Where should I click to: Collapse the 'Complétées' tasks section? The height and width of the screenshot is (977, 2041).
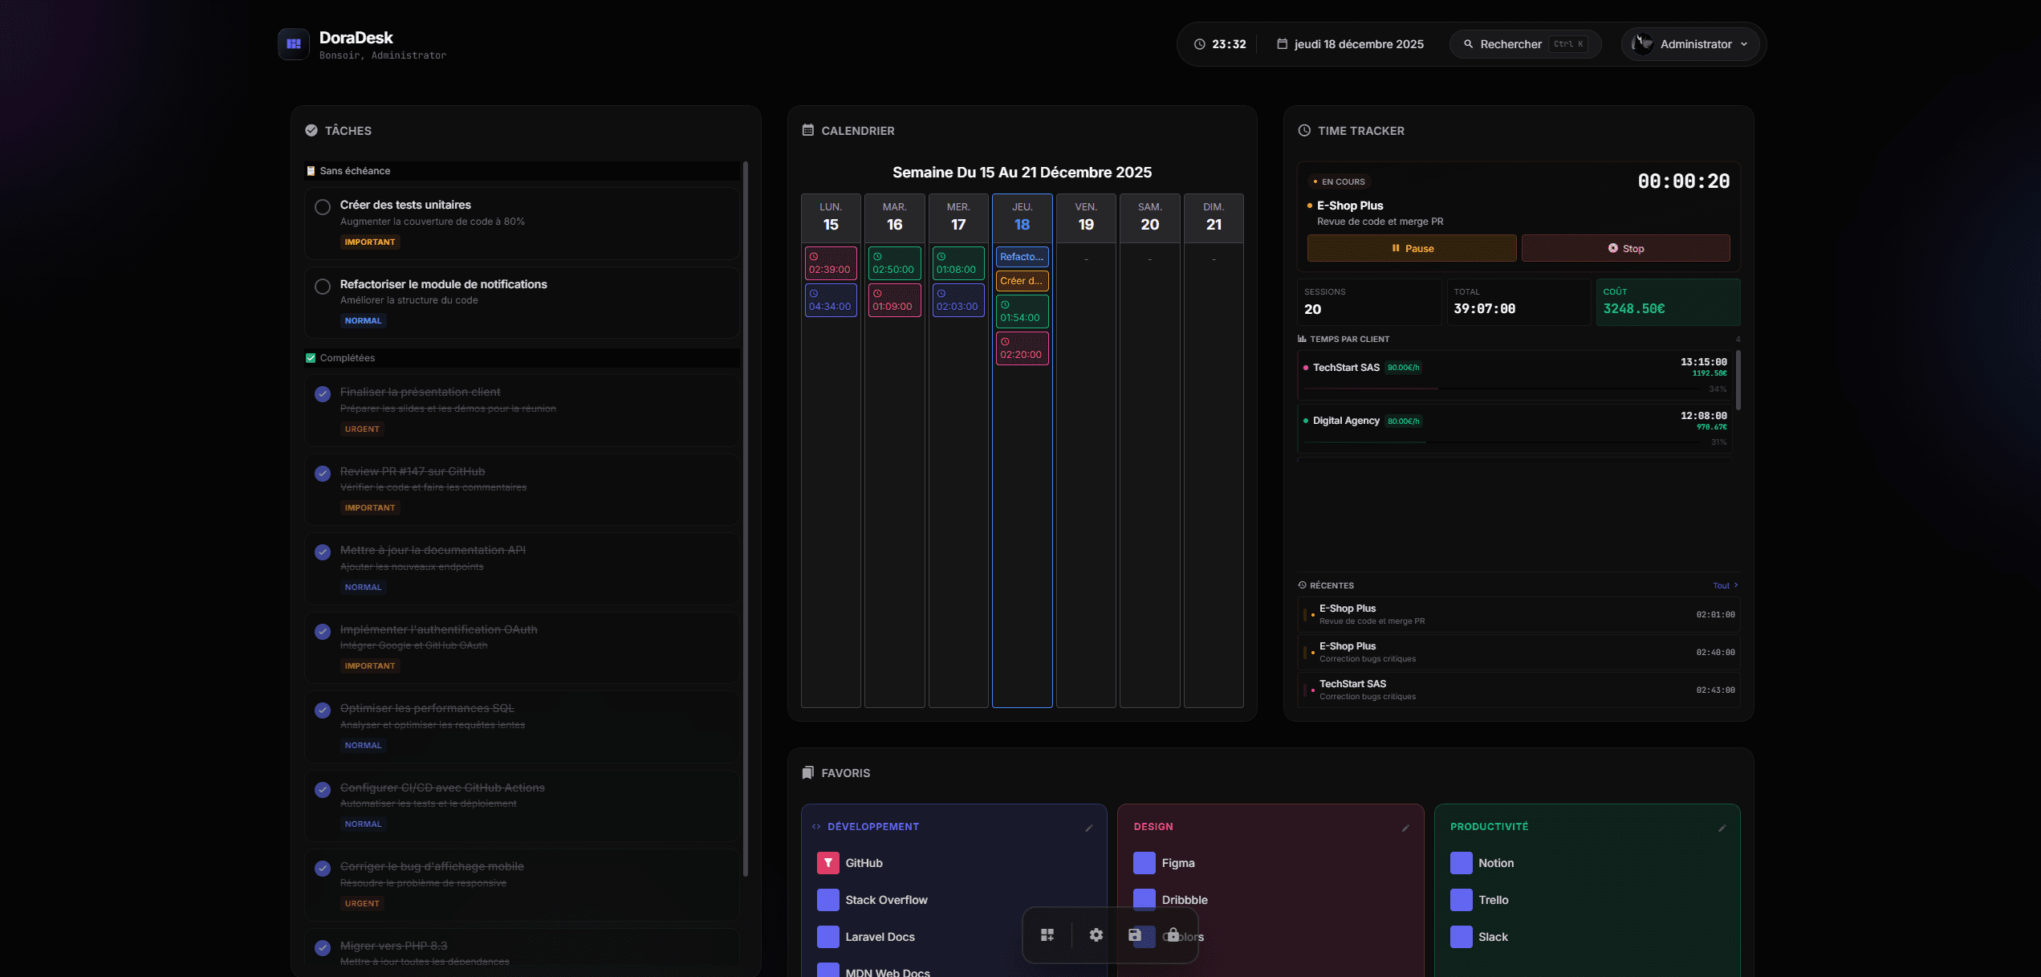click(346, 358)
